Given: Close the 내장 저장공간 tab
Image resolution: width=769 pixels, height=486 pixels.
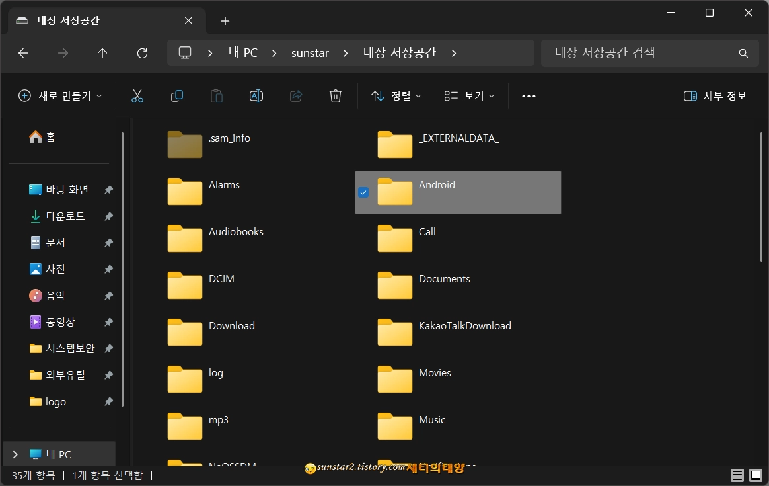Looking at the screenshot, I should click(x=188, y=20).
